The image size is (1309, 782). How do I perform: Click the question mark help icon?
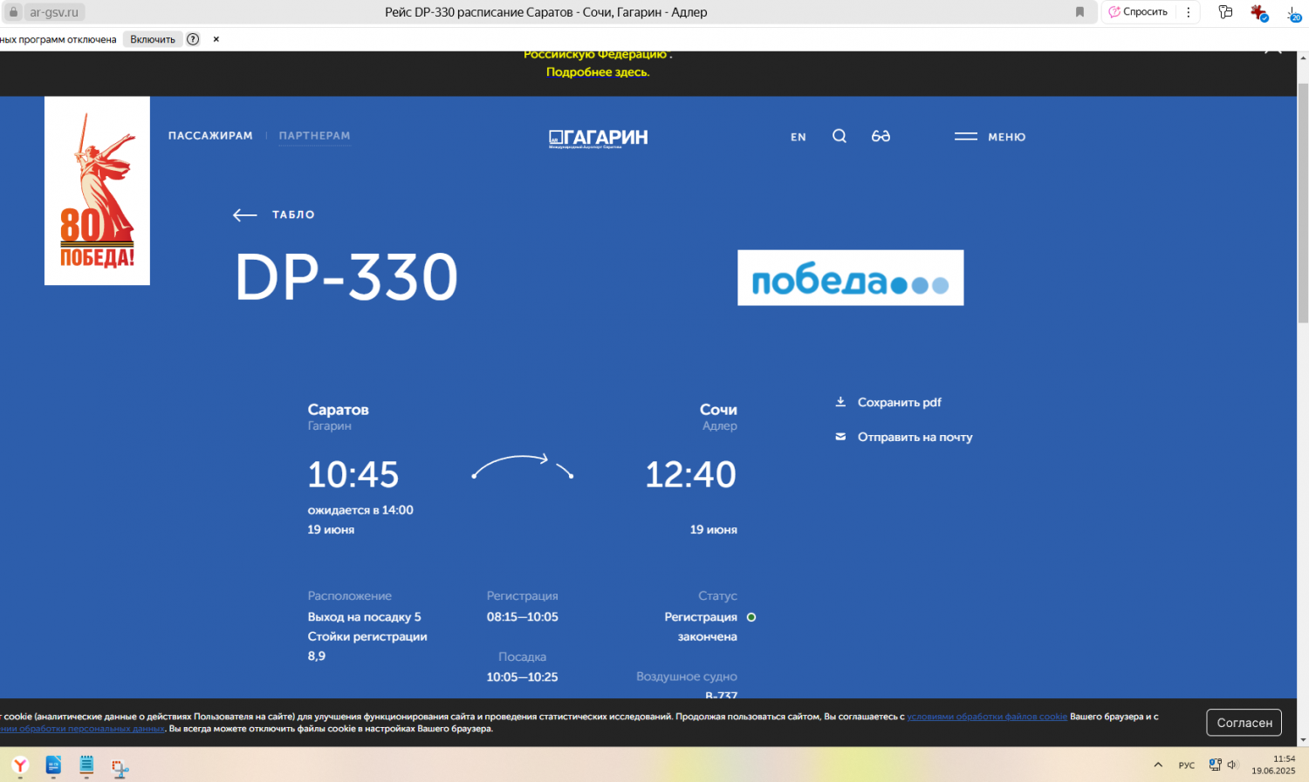point(193,39)
